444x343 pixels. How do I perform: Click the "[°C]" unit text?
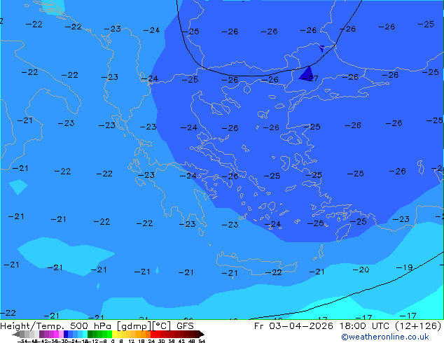tap(162, 326)
